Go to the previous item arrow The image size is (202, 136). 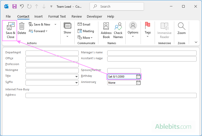37,6
